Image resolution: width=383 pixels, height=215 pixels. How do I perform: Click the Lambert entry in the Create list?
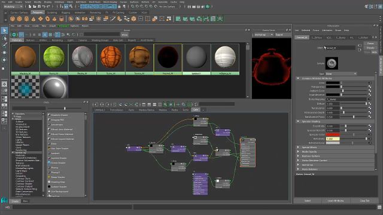click(x=55, y=153)
